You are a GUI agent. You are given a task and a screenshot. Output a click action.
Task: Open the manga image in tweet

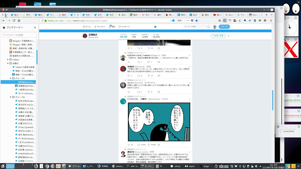coord(159,122)
